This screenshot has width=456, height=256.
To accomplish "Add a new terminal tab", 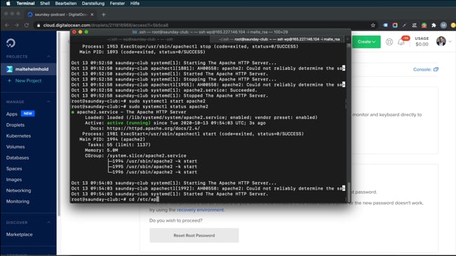I will 347,39.
